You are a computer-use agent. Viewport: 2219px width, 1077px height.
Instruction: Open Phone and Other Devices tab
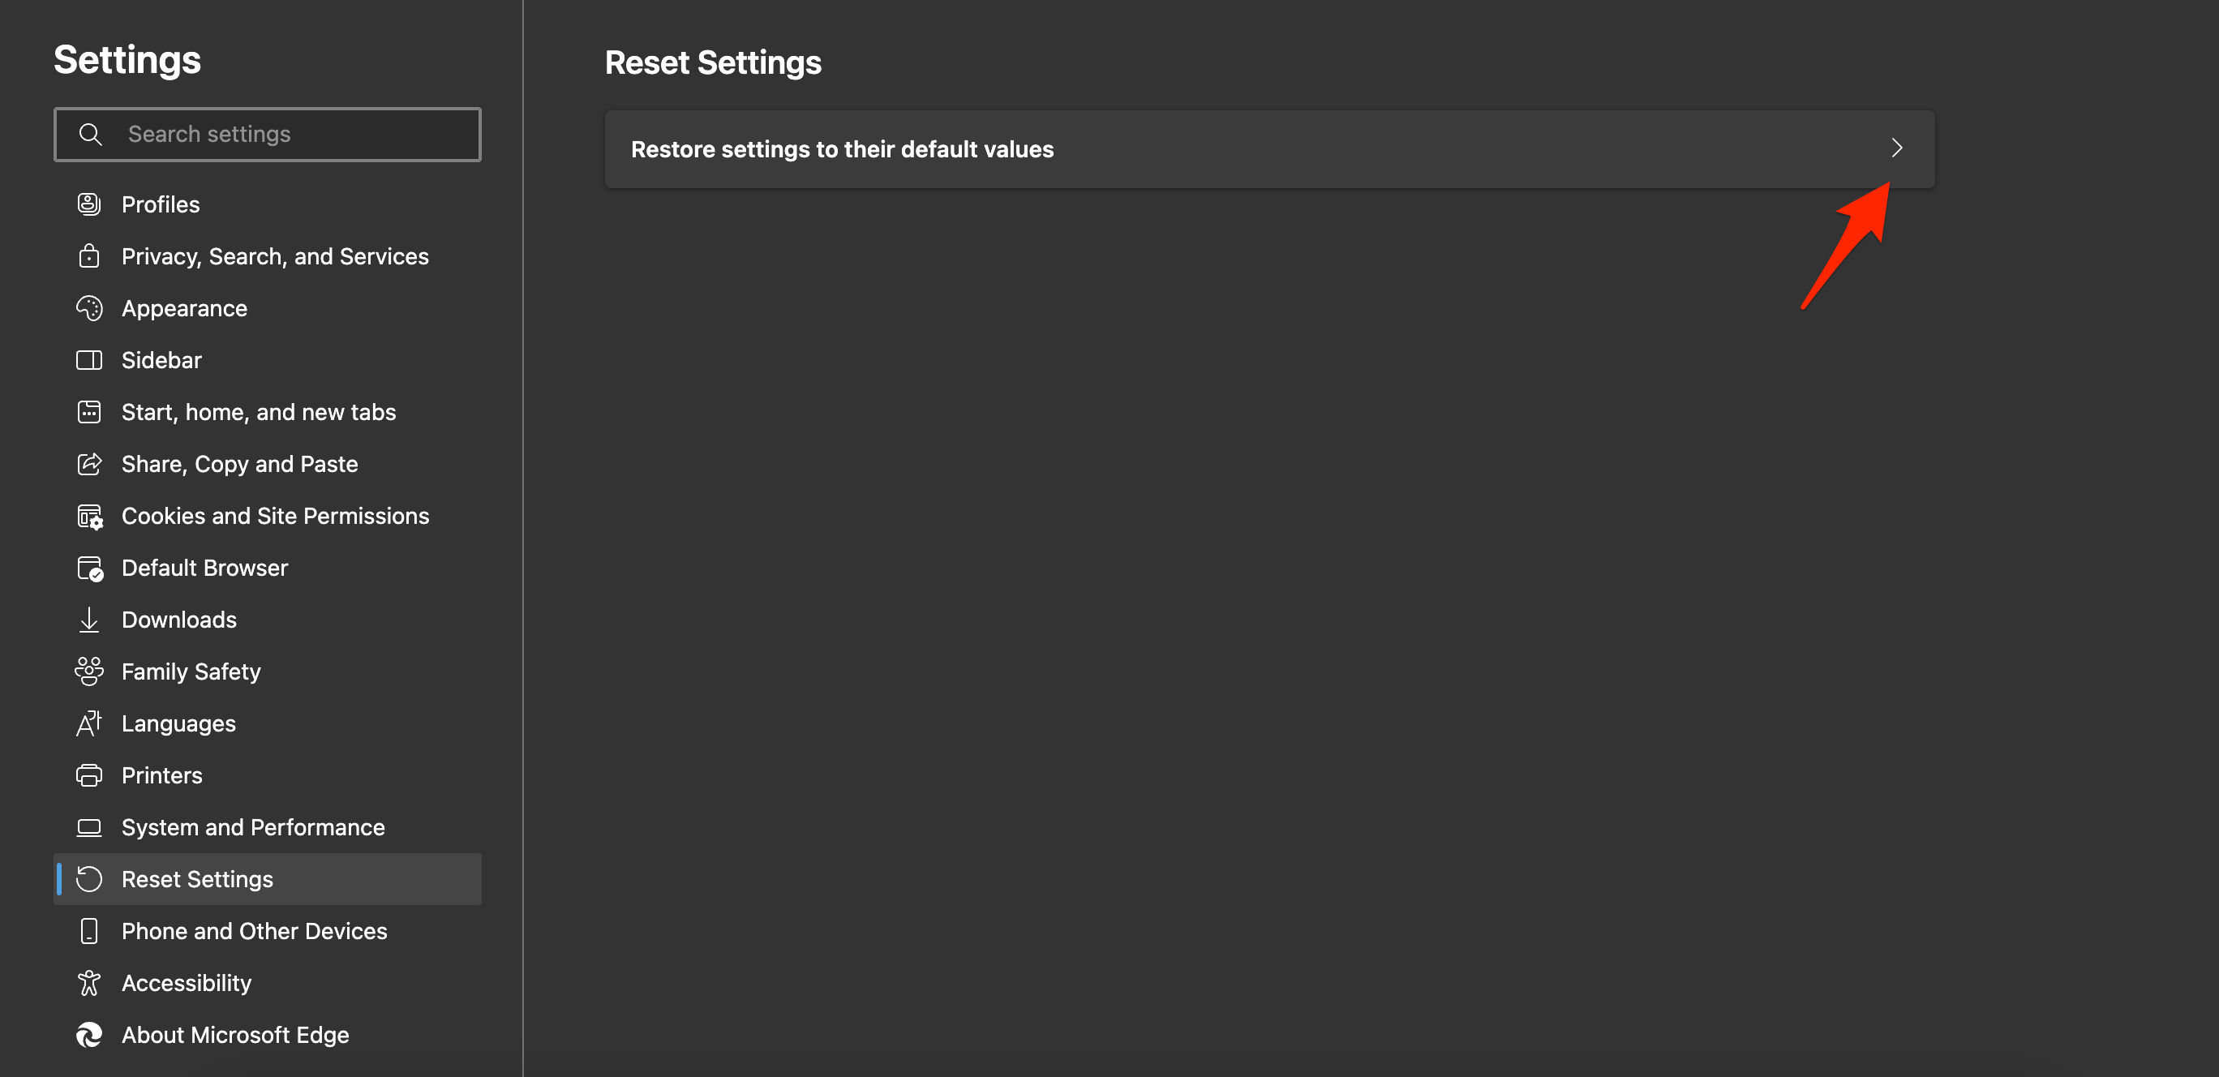tap(255, 930)
